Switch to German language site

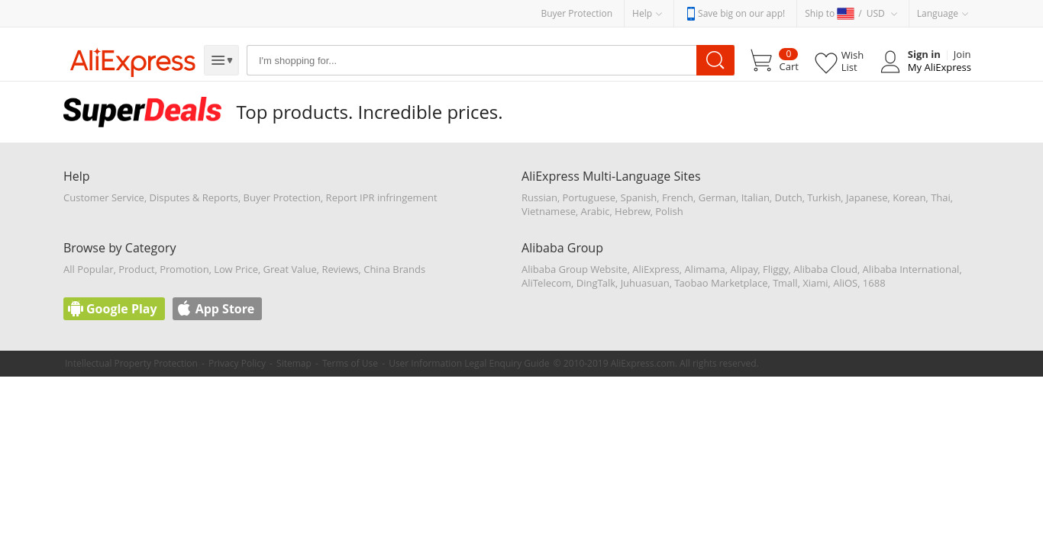click(x=717, y=197)
